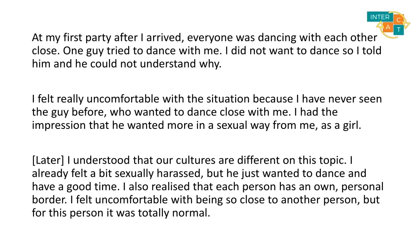Click the phrase 'have a good time.'
The image size is (418, 235).
(76, 186)
